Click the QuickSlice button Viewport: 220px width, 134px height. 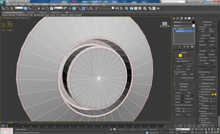pyautogui.click(x=202, y=51)
